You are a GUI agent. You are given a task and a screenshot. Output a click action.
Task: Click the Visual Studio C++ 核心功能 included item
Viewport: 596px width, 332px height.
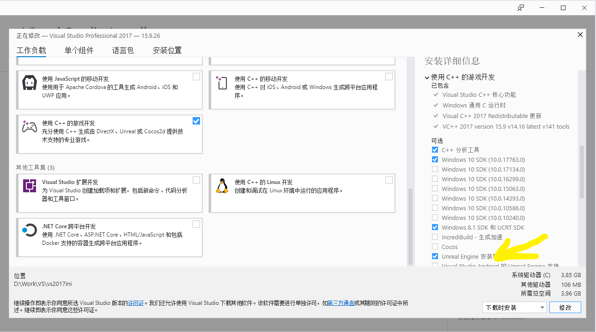[479, 95]
